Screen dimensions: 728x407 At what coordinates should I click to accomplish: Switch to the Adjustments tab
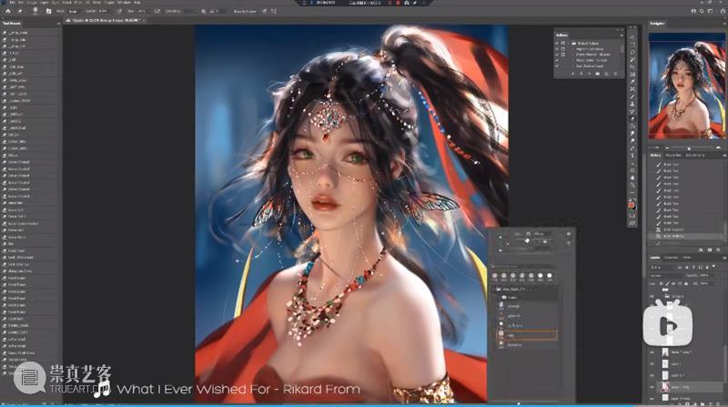[x=695, y=155]
